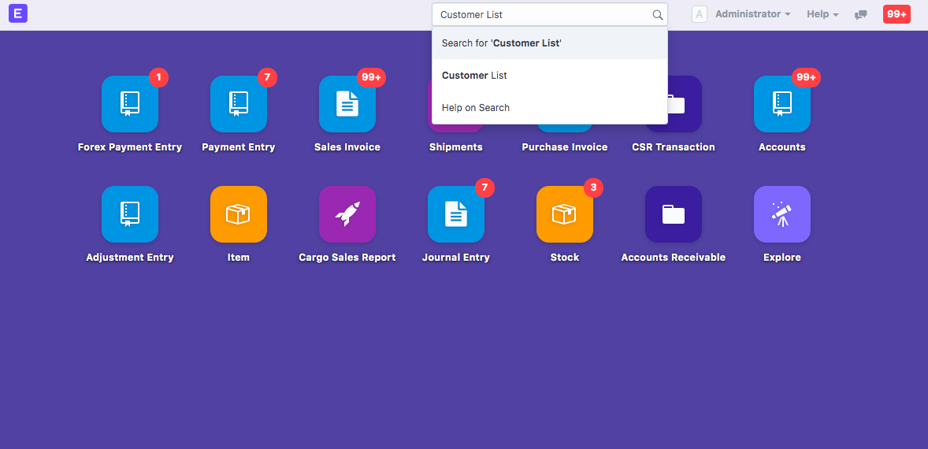Open the Sales Invoice module icon

pyautogui.click(x=347, y=104)
